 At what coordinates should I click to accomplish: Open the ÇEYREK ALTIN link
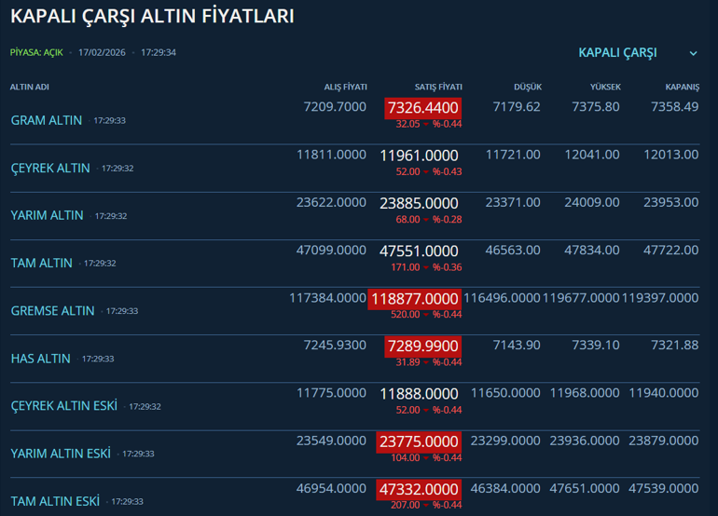[50, 169]
